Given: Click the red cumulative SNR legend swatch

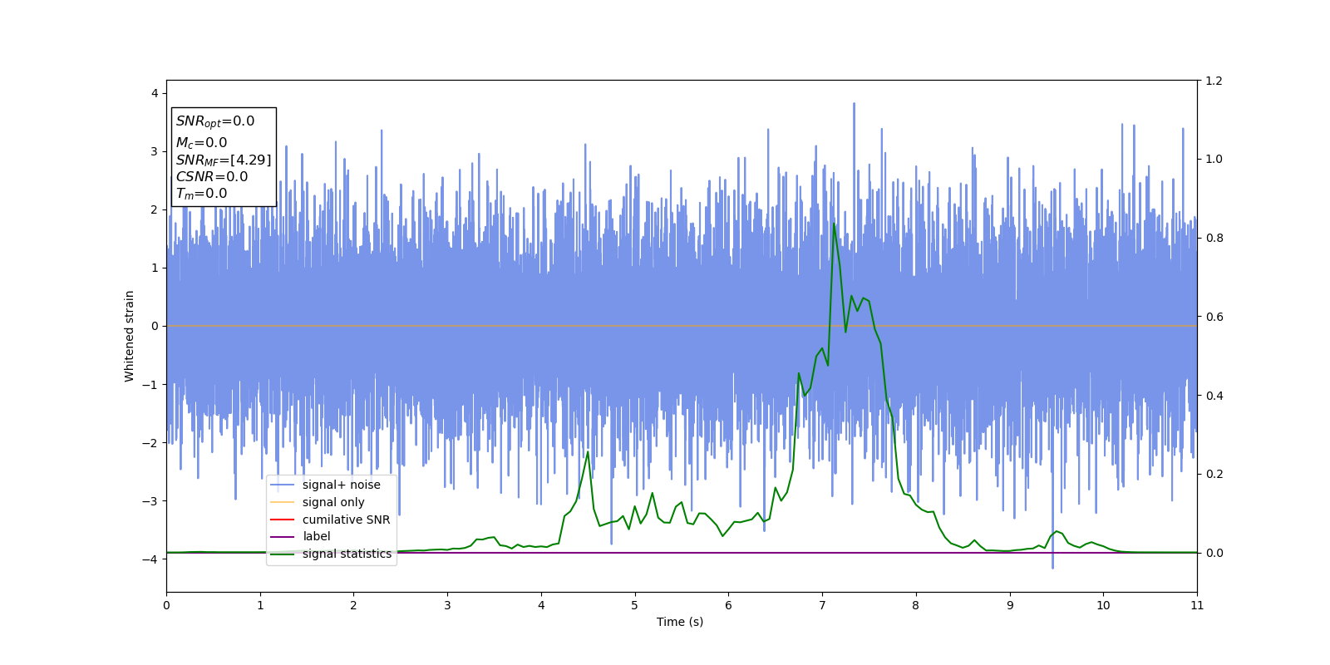Looking at the screenshot, I should pyautogui.click(x=283, y=520).
